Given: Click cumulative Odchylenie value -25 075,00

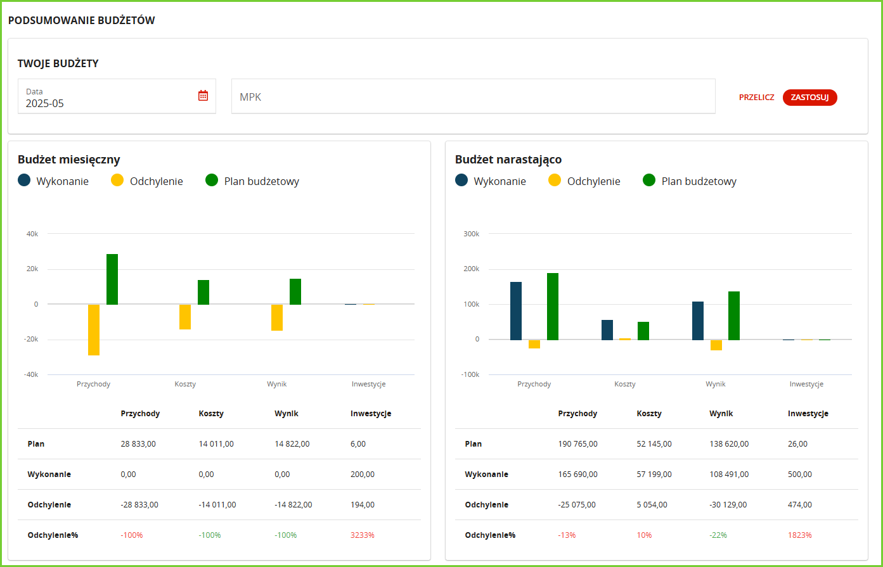Looking at the screenshot, I should 577,505.
